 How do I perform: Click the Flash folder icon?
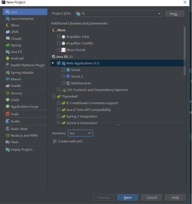coord(7,142)
